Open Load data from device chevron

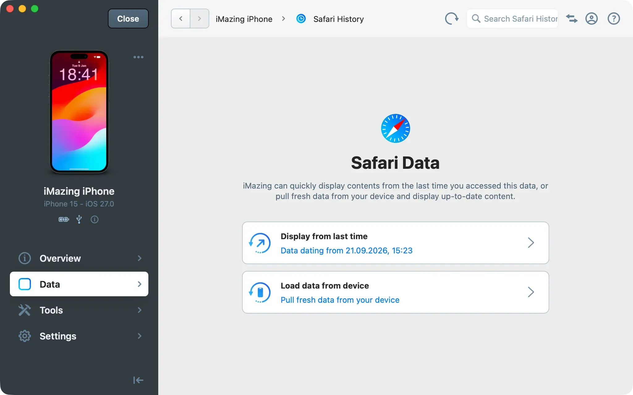531,292
